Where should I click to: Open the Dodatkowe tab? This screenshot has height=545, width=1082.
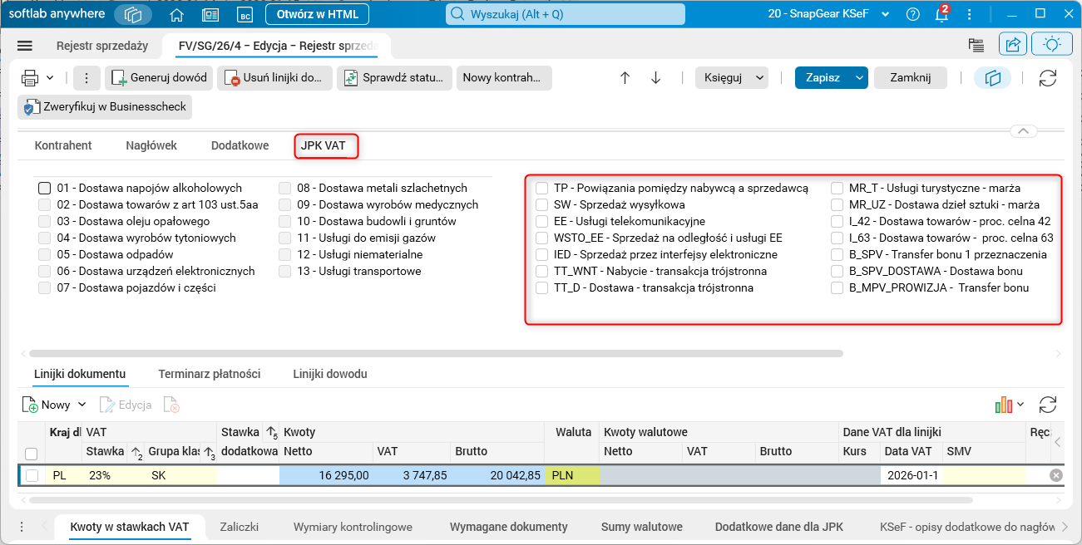[x=240, y=145]
